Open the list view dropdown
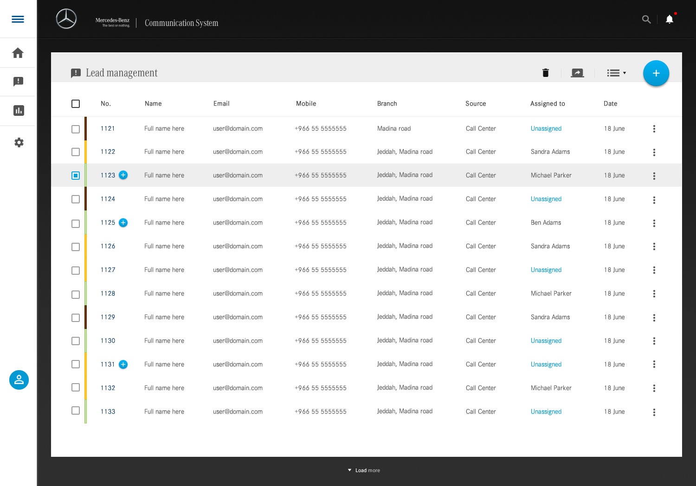 coord(617,73)
